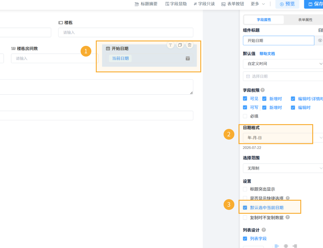Open the 字段显隐 toolbar option

(x=176, y=4)
